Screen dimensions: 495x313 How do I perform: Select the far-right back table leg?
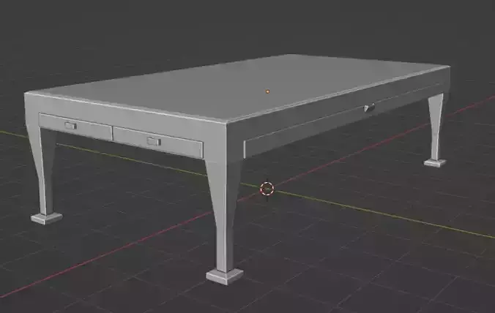[436, 128]
